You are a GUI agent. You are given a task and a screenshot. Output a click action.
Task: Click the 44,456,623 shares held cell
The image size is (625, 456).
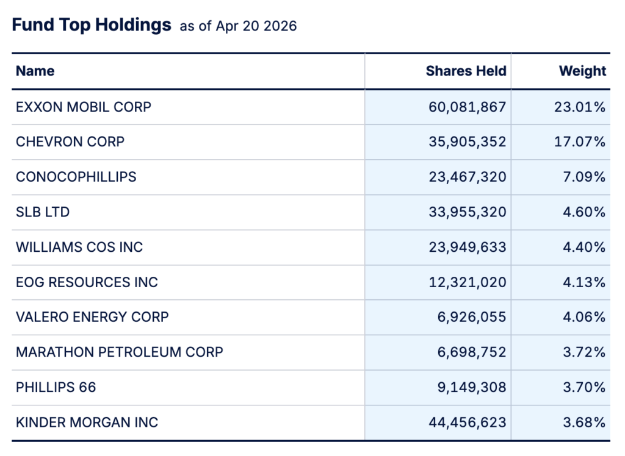[x=468, y=422]
